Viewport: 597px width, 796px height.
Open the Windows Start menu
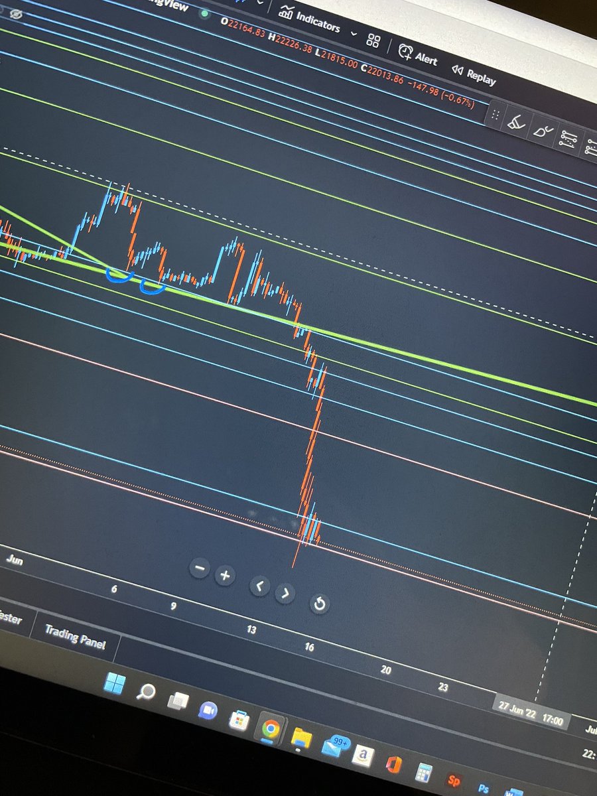[116, 685]
